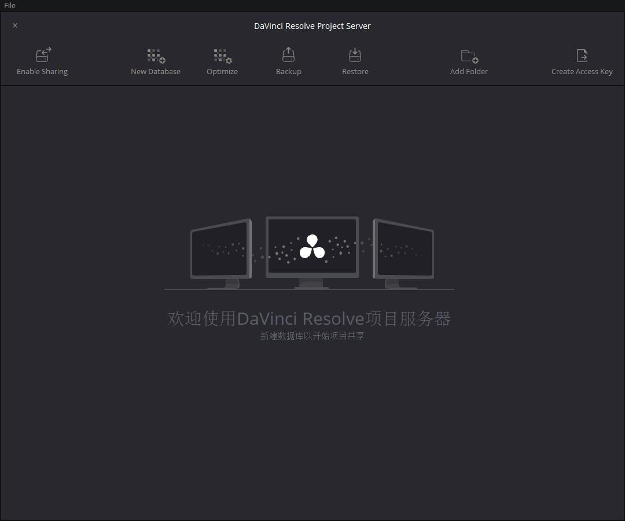Click the Add Folder icon

pyautogui.click(x=469, y=56)
